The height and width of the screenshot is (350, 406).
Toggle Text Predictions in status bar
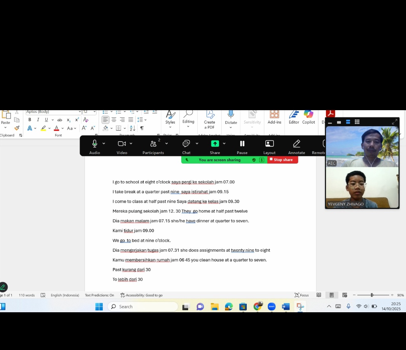point(99,295)
